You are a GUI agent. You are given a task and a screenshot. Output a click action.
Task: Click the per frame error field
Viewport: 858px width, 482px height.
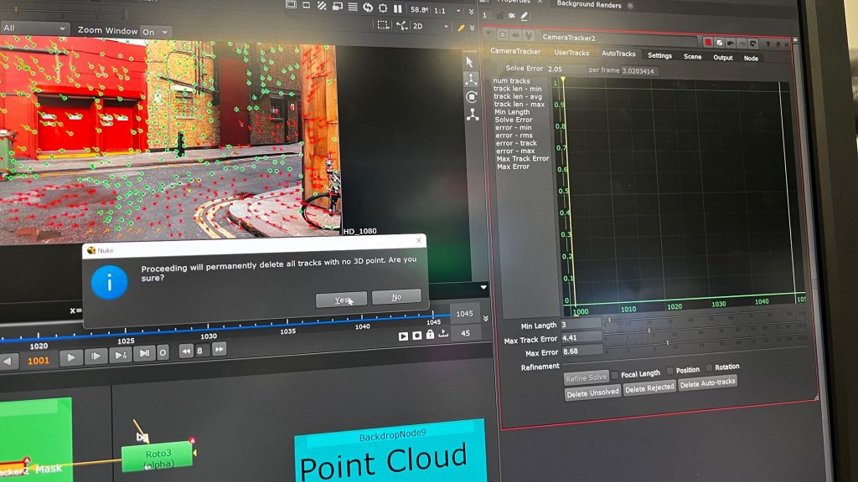pyautogui.click(x=640, y=71)
